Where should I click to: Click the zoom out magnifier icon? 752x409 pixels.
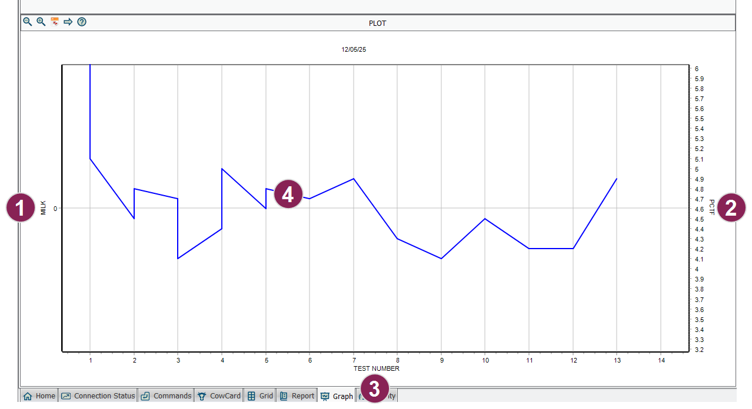[x=27, y=22]
